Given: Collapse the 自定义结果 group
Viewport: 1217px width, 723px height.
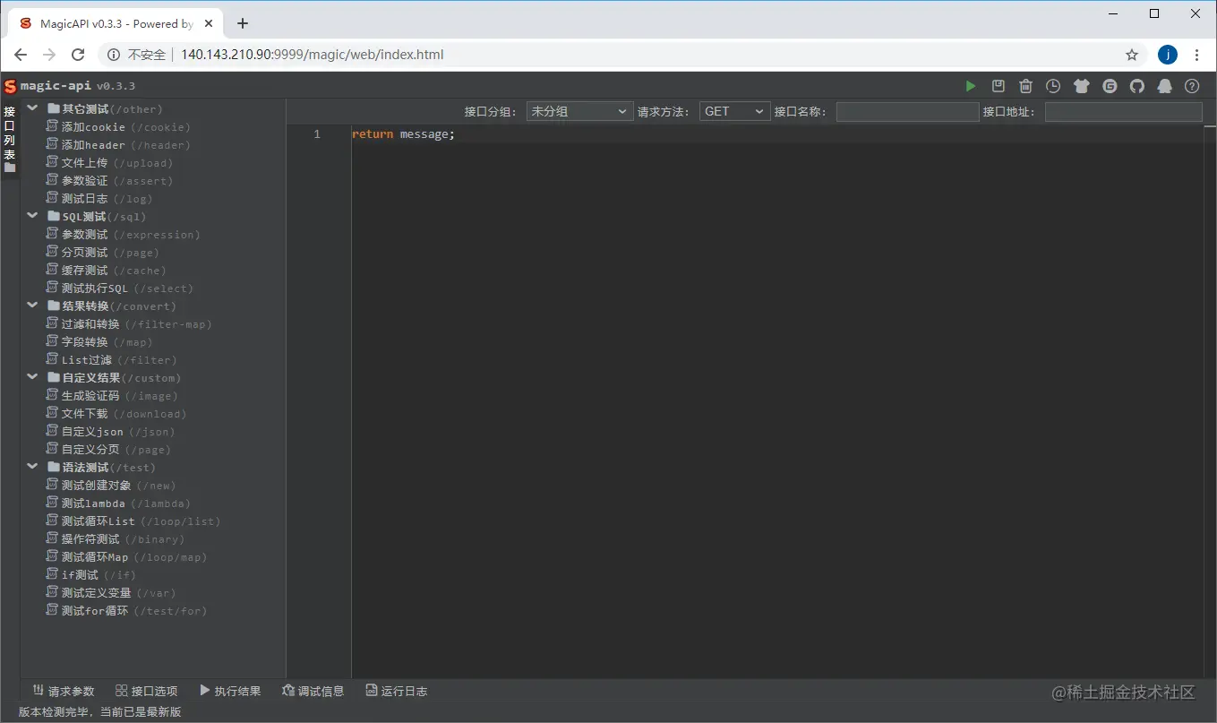Looking at the screenshot, I should 32,377.
